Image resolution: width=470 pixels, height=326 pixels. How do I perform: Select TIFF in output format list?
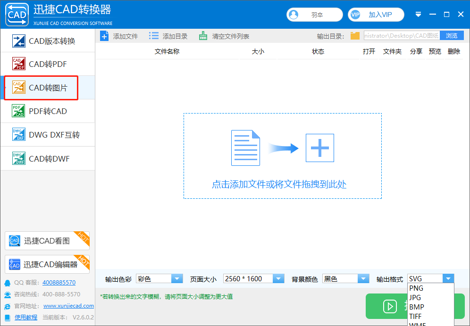(x=431, y=316)
